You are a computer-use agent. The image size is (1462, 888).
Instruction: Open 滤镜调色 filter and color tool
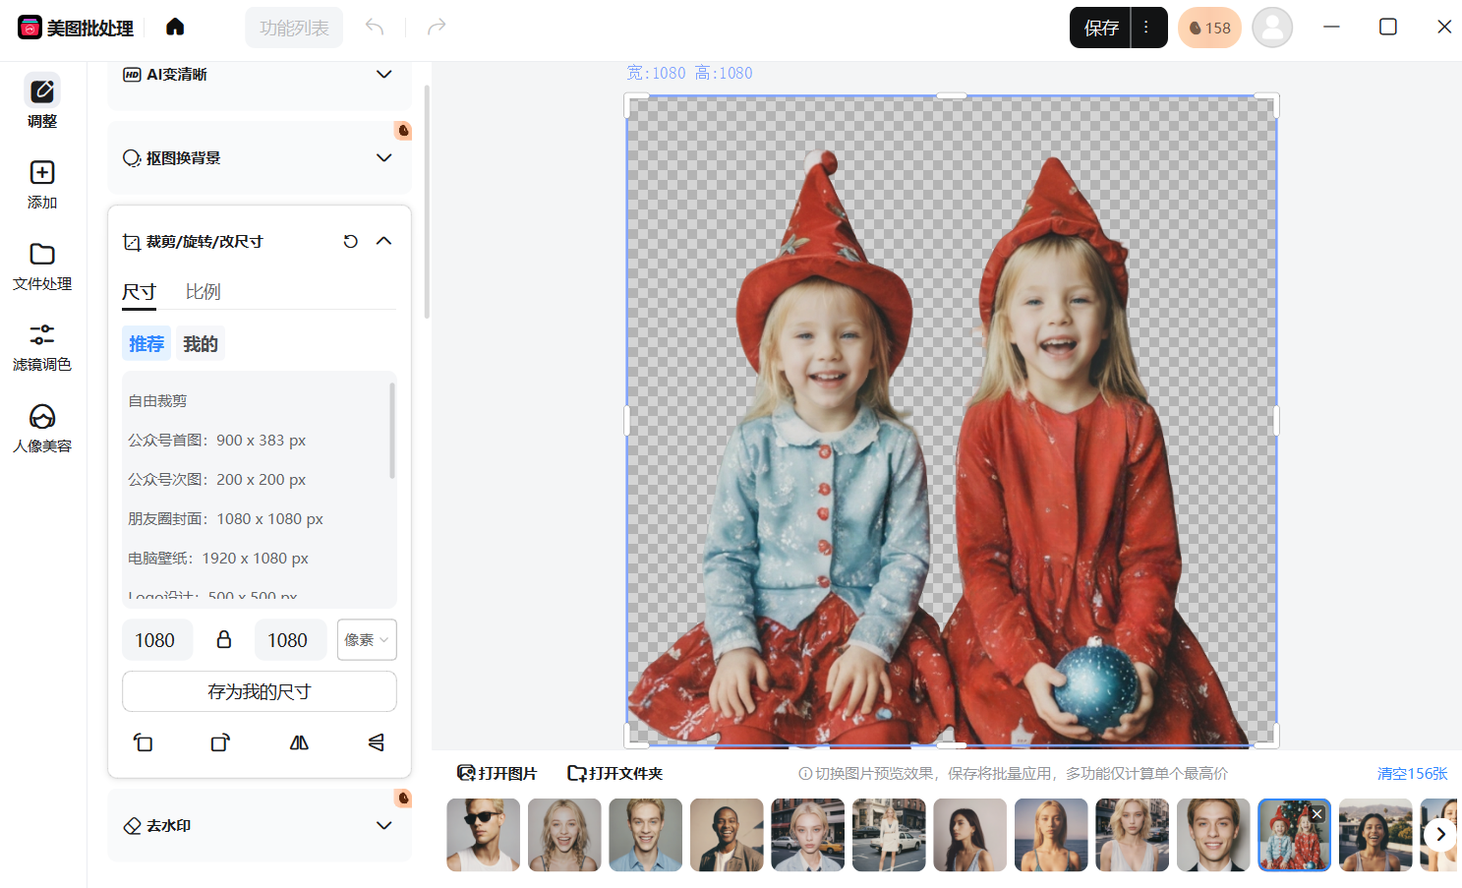[x=42, y=347]
